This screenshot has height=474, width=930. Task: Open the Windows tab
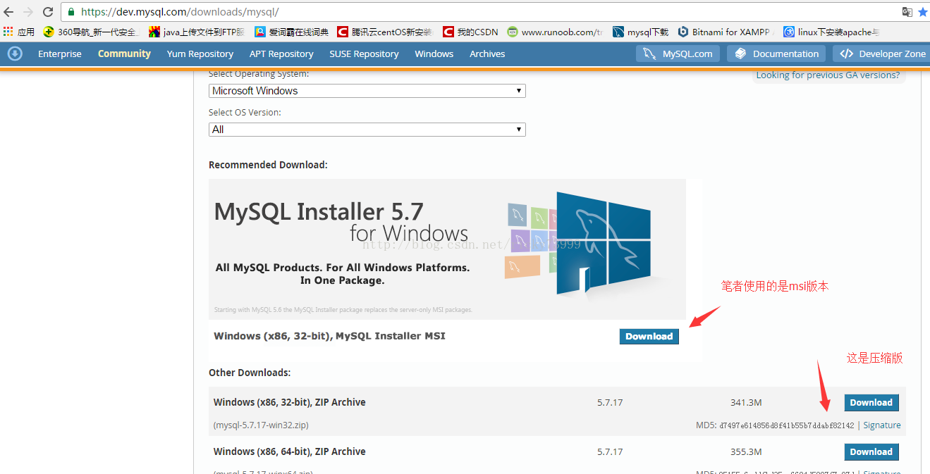[434, 54]
